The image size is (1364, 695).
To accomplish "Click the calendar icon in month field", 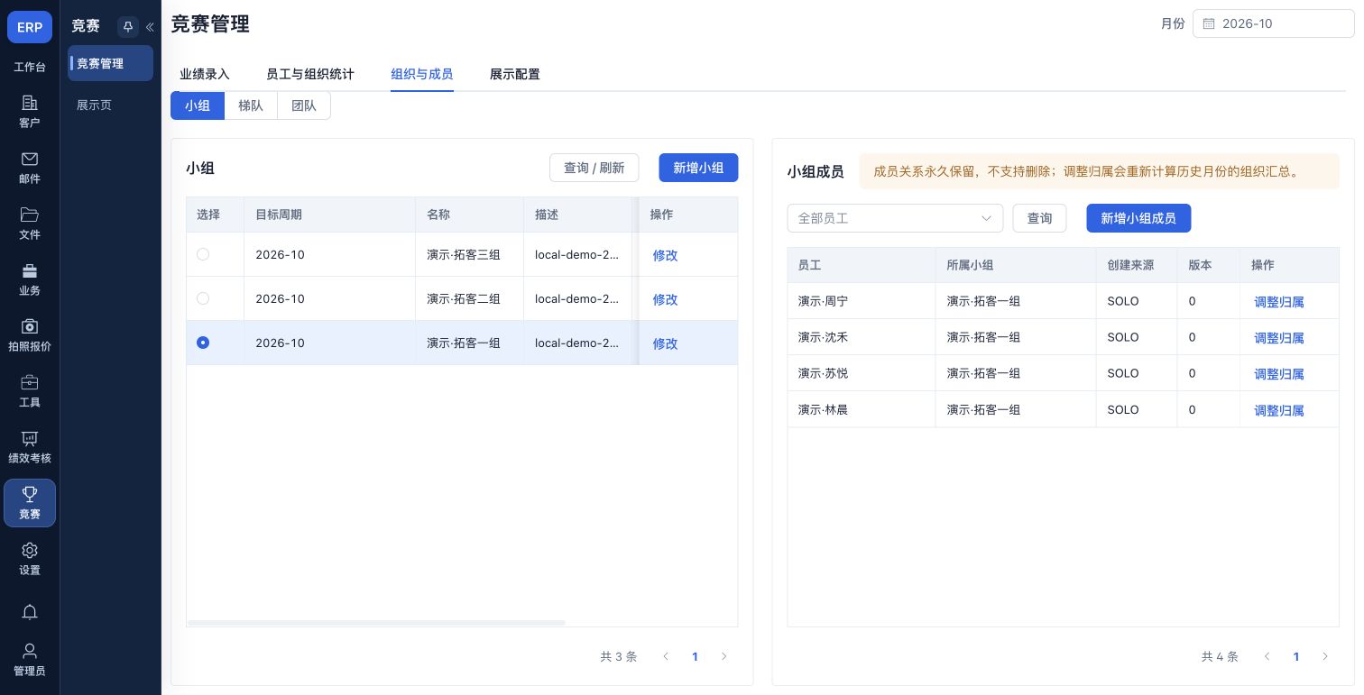I will click(x=1209, y=24).
